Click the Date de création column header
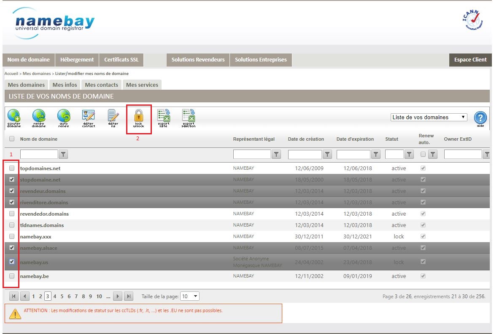This screenshot has width=494, height=334. (306, 139)
